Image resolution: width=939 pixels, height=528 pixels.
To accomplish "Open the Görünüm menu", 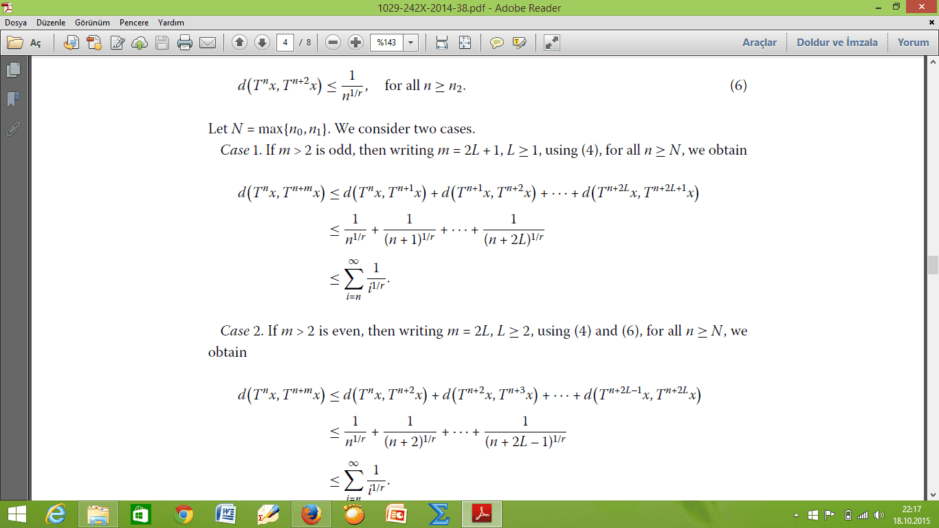I will [x=92, y=23].
